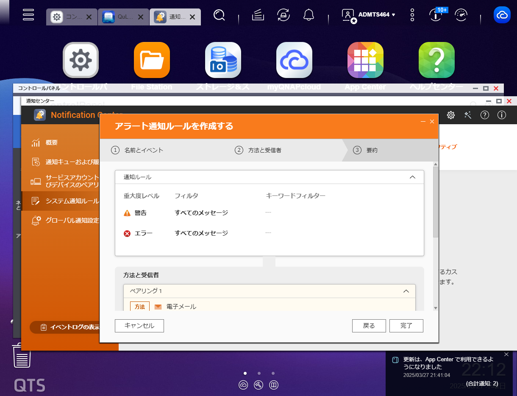Open Notification Center help question icon
Screen dimensions: 517x396
pos(485,115)
